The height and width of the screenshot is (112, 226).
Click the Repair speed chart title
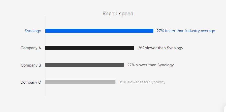pos(118,14)
